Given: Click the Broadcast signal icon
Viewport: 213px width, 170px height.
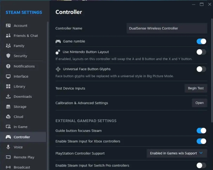Looking at the screenshot, I should [8, 167].
